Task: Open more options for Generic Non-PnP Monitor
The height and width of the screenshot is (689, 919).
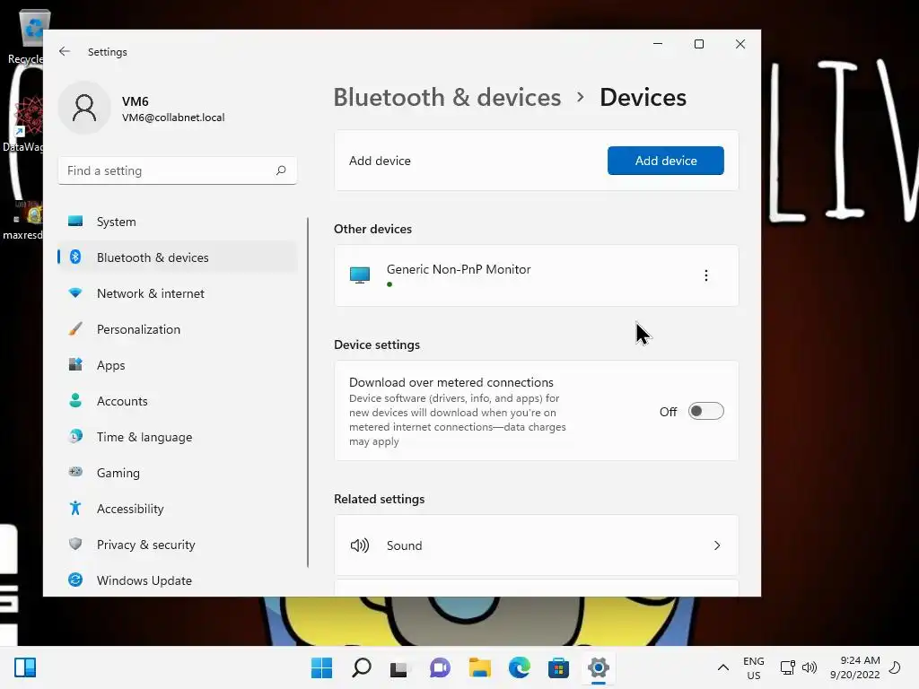Action: coord(705,275)
